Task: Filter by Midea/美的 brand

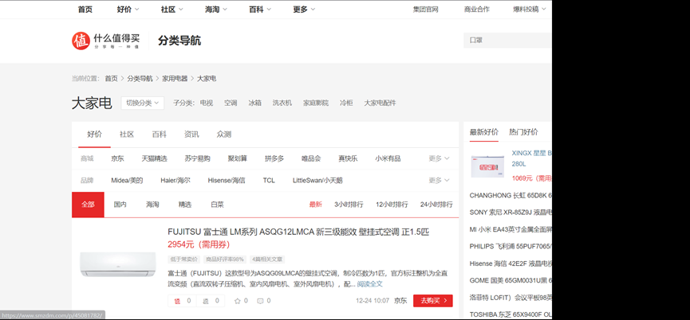Action: coord(127,180)
